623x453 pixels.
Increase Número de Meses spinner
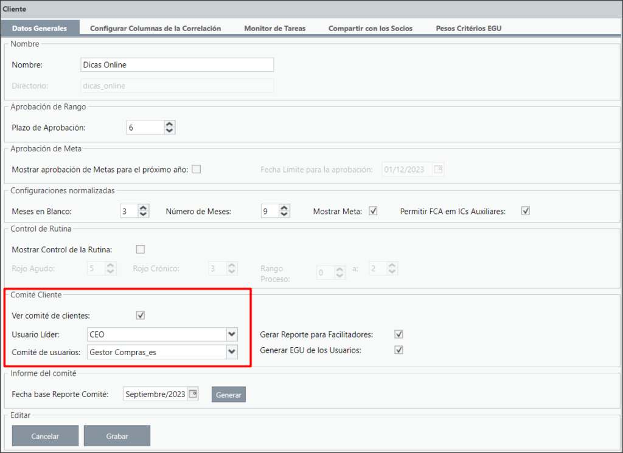(284, 207)
